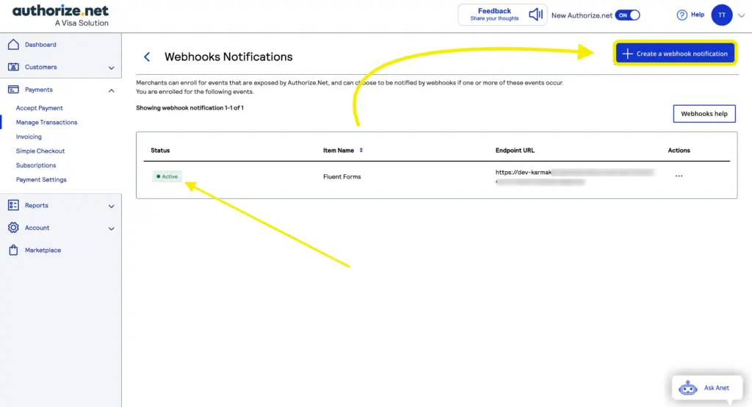Image resolution: width=752 pixels, height=407 pixels.
Task: Click the authorize.net logo
Action: coord(60,16)
